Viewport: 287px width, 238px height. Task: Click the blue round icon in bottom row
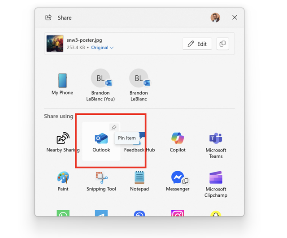click(x=139, y=214)
